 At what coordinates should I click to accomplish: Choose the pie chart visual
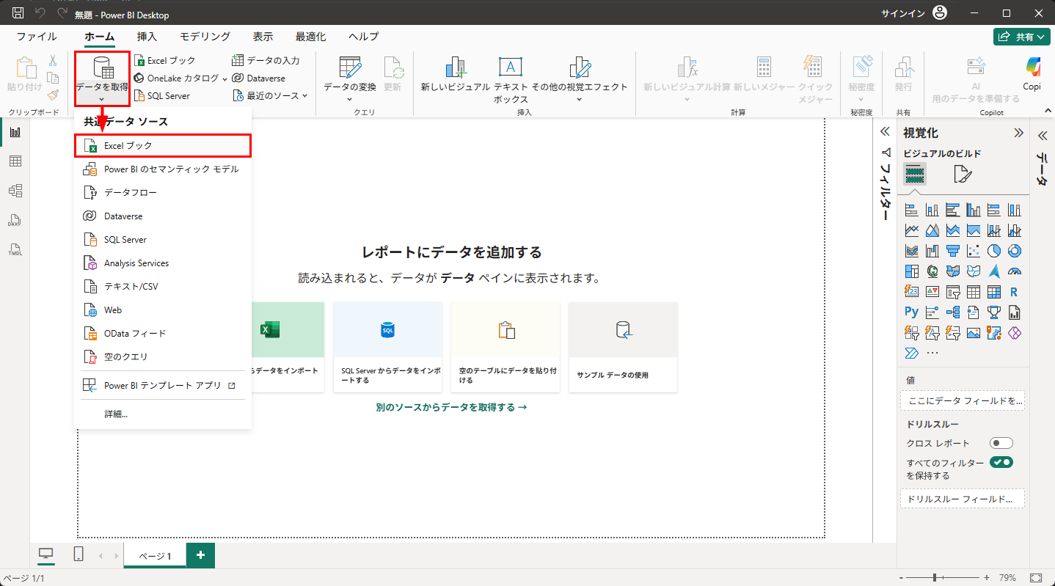point(994,251)
